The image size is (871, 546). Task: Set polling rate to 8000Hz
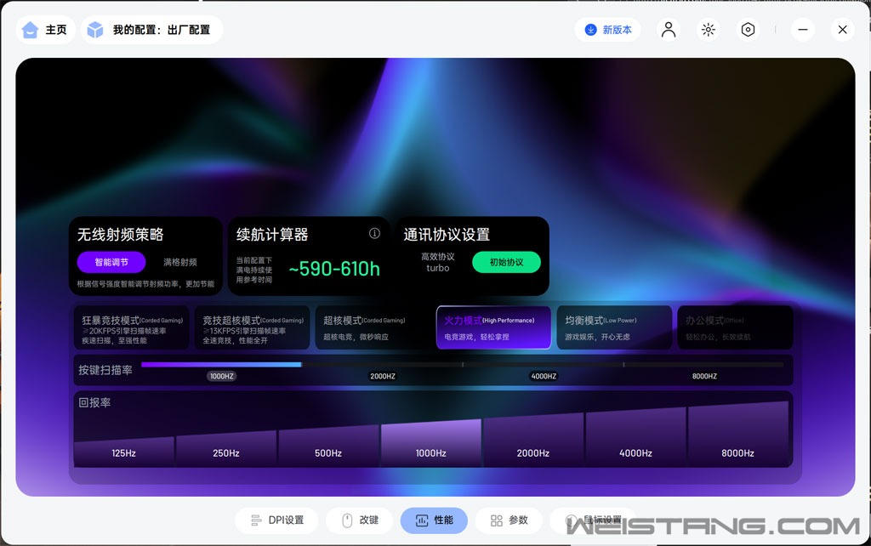point(737,435)
